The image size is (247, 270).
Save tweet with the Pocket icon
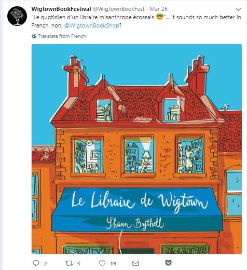click(168, 263)
